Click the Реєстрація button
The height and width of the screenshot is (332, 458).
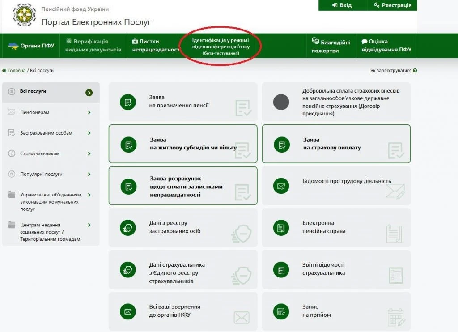392,5
